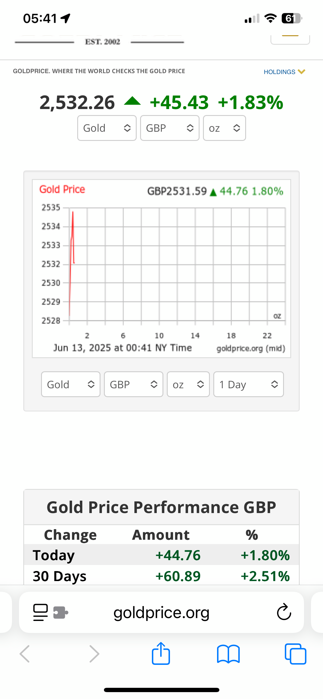Open the Safari share sheet icon

coord(161,653)
